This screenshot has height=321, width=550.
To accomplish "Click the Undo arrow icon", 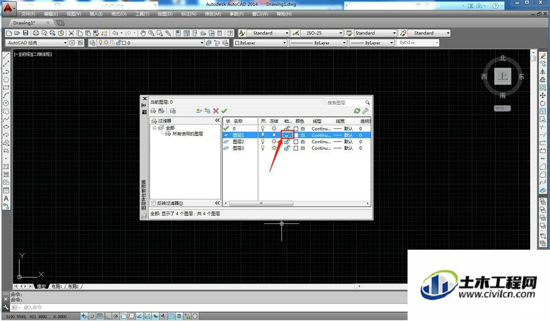I will 115,33.
